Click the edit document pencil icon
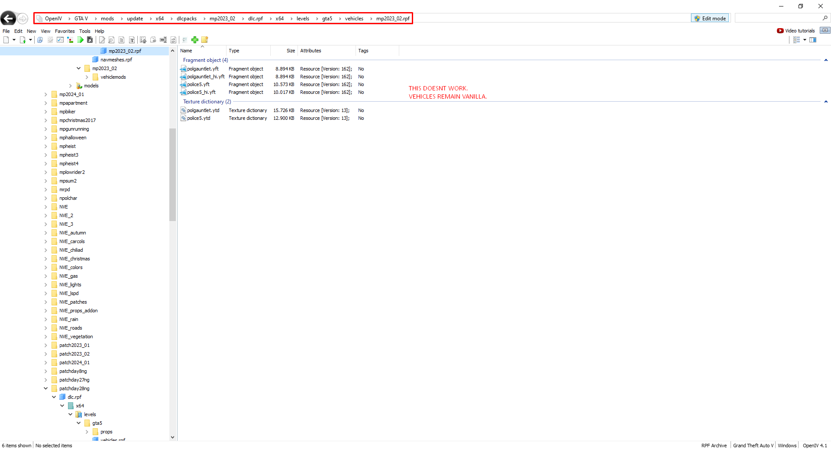 pyautogui.click(x=102, y=40)
